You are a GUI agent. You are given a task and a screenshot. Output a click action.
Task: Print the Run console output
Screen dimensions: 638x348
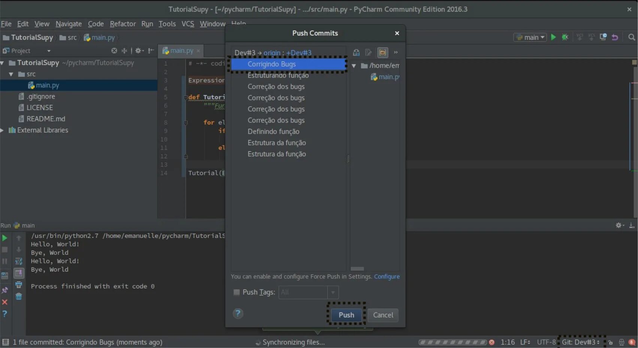[19, 285]
